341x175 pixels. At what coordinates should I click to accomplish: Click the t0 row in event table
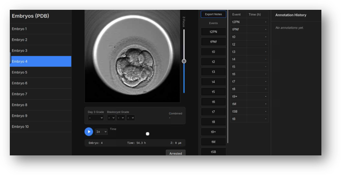click(x=249, y=37)
